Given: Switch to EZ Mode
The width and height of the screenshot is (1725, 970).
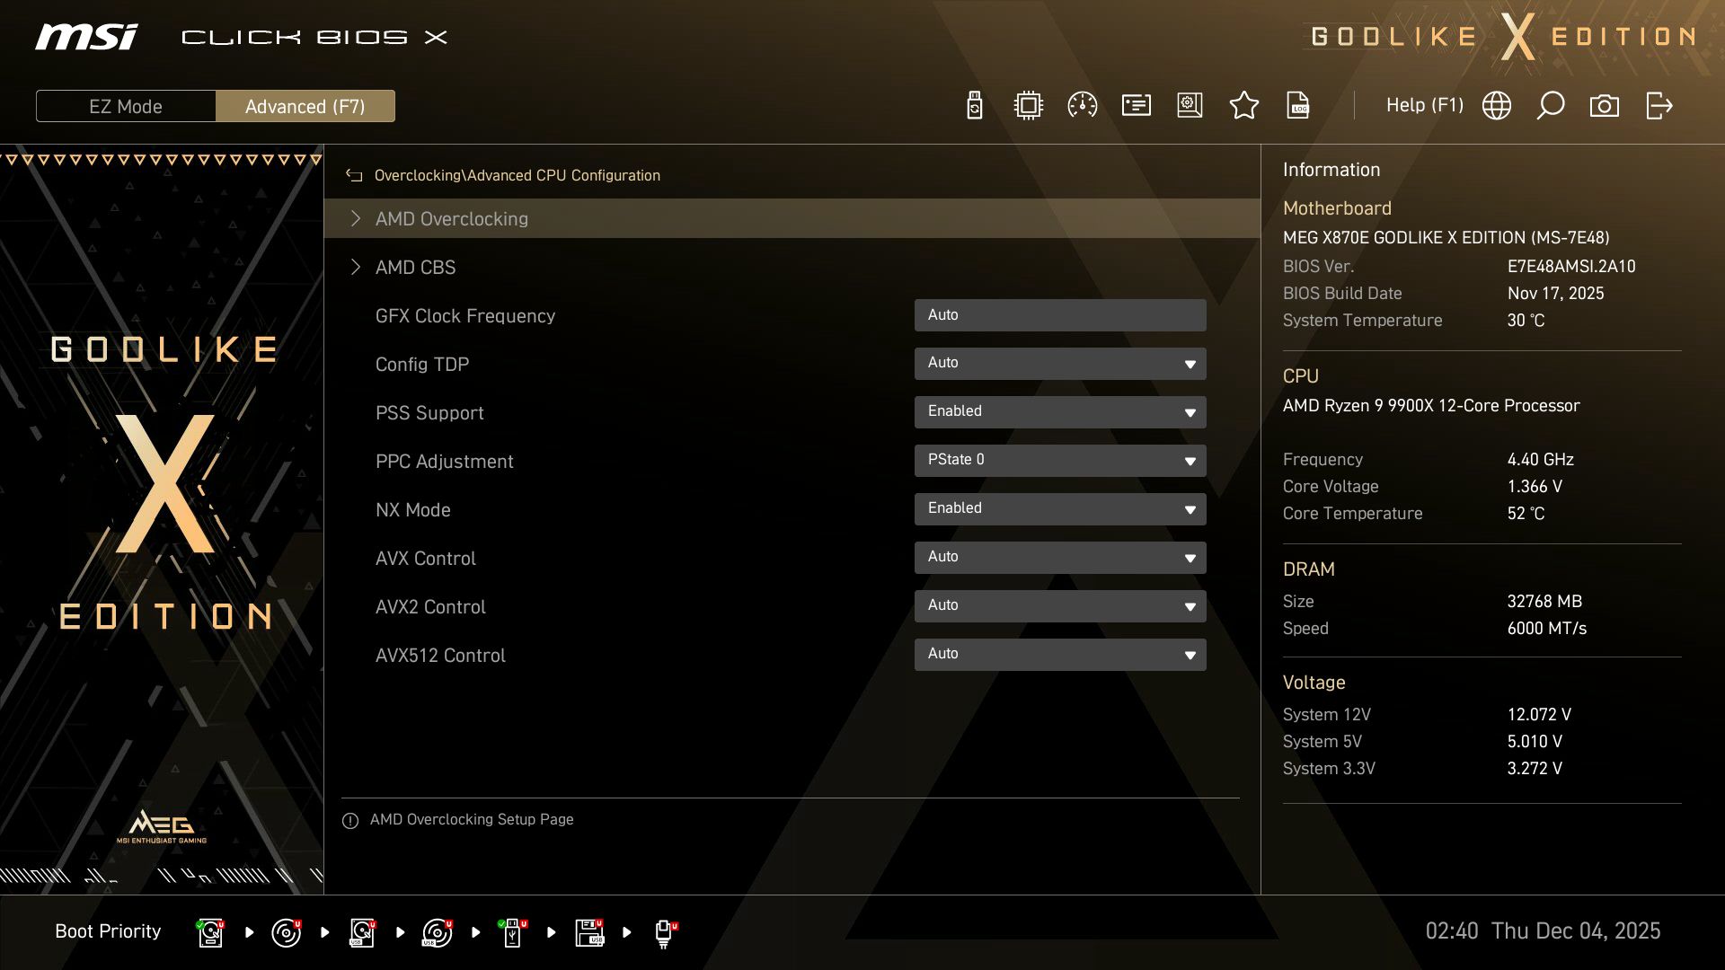Looking at the screenshot, I should [126, 106].
